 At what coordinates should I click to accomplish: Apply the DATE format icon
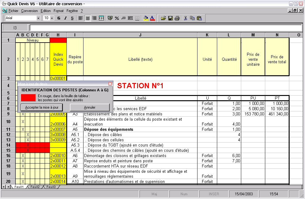[130, 18]
